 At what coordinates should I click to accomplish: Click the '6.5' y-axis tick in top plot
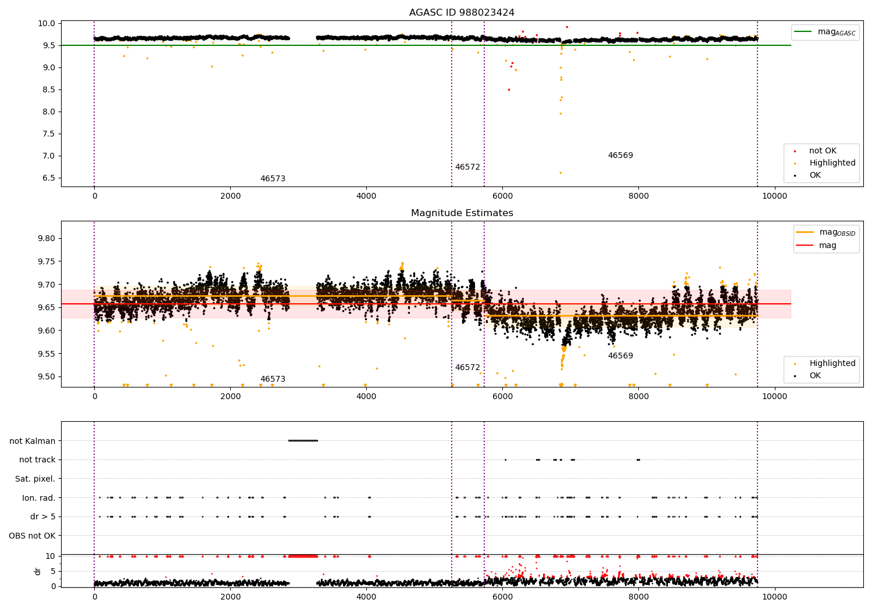pos(49,178)
